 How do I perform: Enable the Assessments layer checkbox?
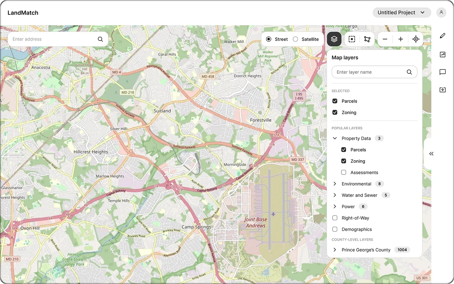[x=344, y=172]
